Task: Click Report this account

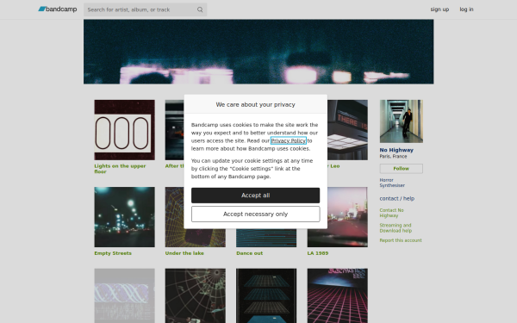Action: coord(401,240)
